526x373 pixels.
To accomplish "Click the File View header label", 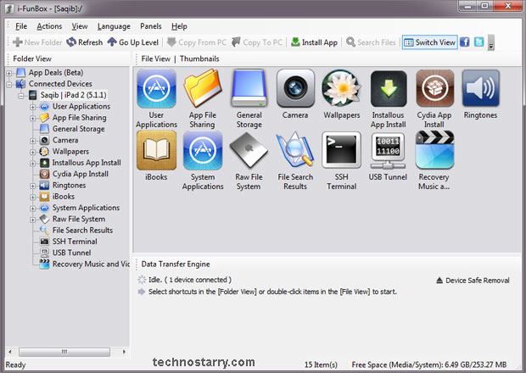I will (155, 58).
